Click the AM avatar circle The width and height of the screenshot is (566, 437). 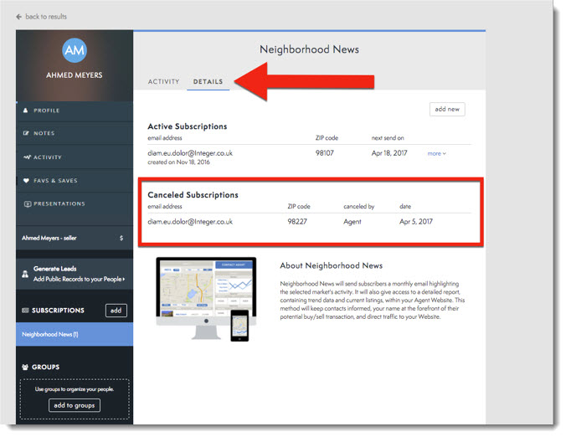75,50
